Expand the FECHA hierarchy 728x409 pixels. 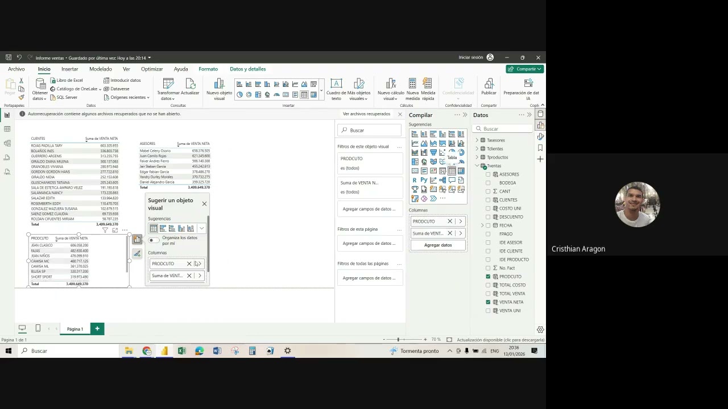pyautogui.click(x=482, y=226)
